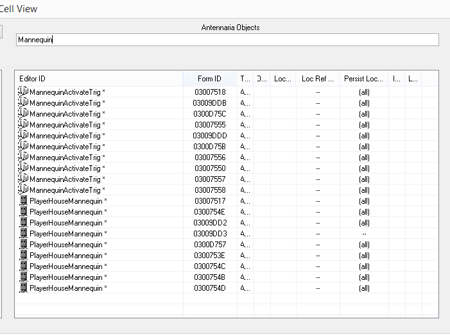
Task: Click mannequin icon of row with Form ID 0300754B
Action: (24, 277)
